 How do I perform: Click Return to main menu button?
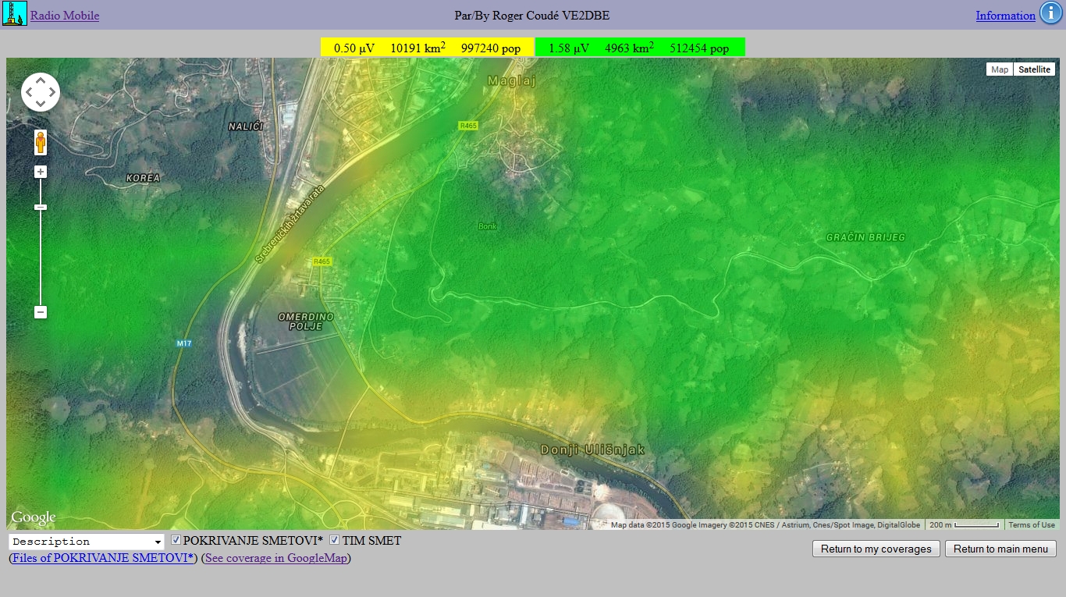pos(1000,549)
